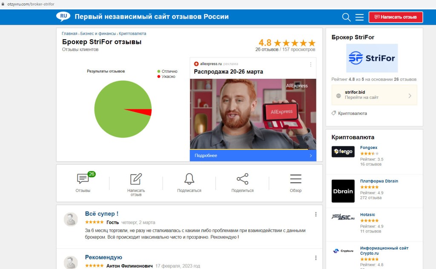The image size is (436, 269).
Task: Open the Обзор list icon
Action: 295,179
